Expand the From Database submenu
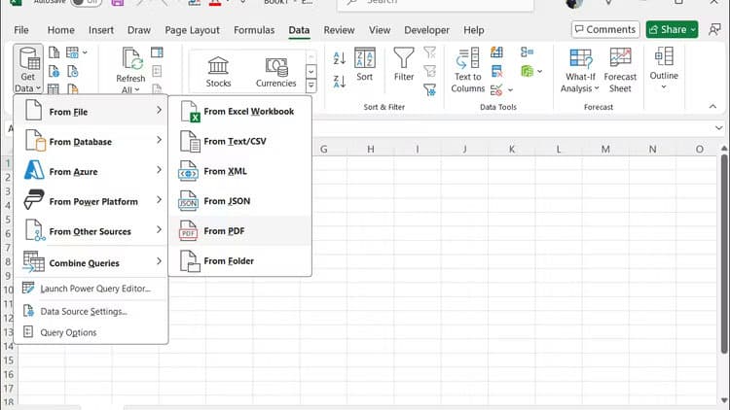Screen dimensions: 730x410 click(91, 142)
